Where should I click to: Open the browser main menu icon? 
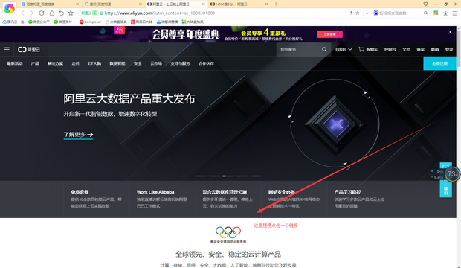point(454,13)
